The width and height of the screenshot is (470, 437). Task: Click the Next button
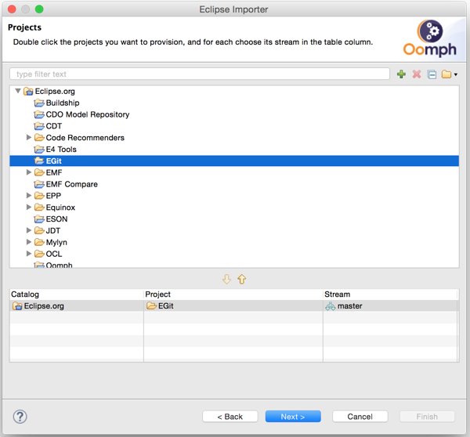point(292,417)
